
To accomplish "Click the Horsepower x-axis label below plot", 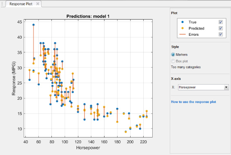I will click(88, 148).
